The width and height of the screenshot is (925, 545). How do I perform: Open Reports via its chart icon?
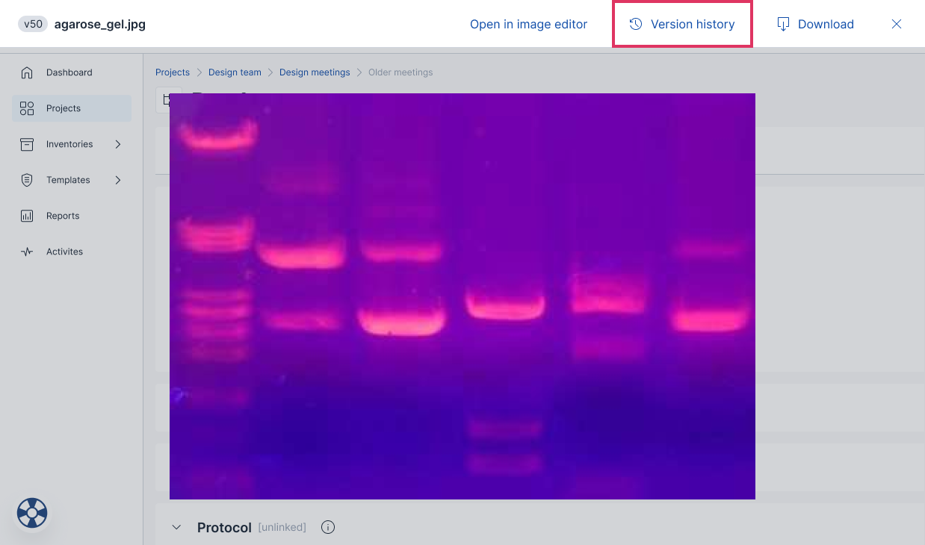(x=27, y=216)
